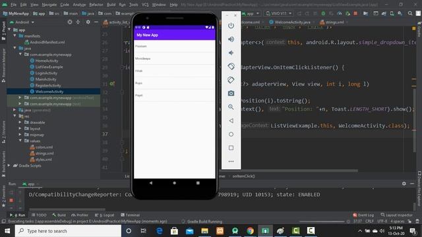Raise volume with emulator volume up icon
This screenshot has height=237, width=422.
pos(231,39)
